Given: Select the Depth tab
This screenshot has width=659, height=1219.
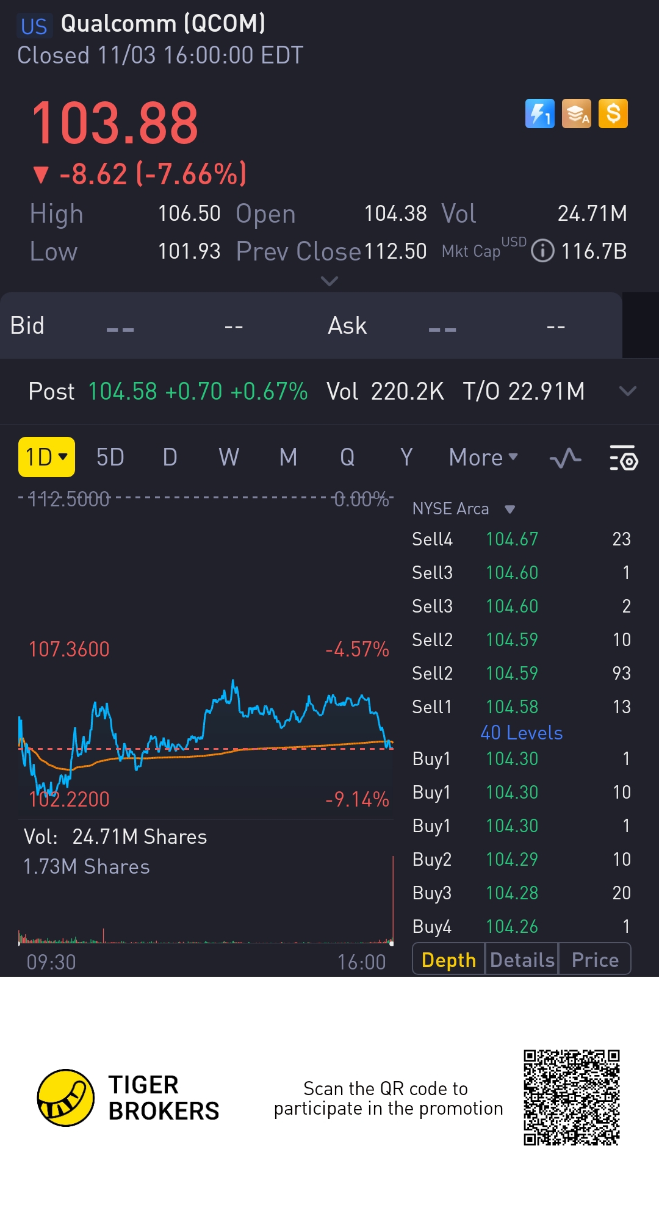Looking at the screenshot, I should click(x=448, y=960).
